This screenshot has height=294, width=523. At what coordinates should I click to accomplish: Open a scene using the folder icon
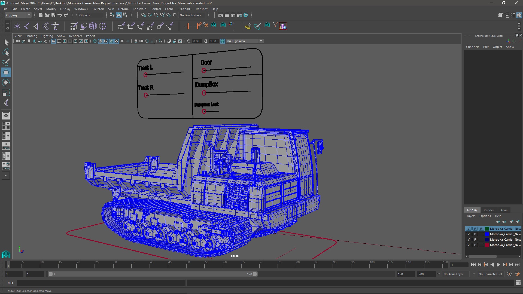point(47,15)
